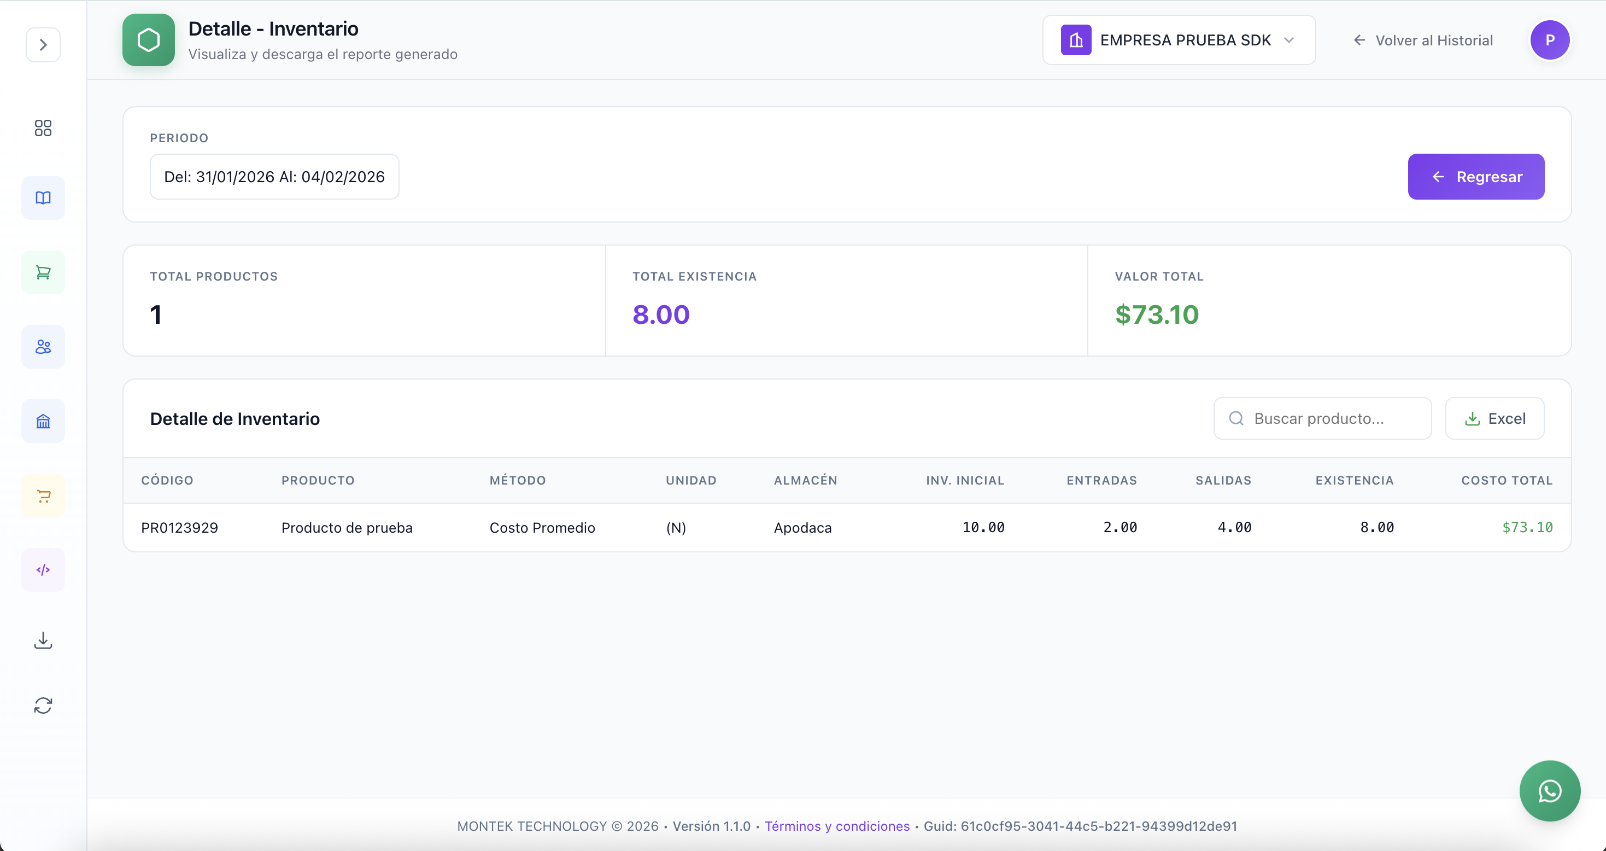Open the book icon in sidebar
The width and height of the screenshot is (1606, 851).
[x=43, y=198]
